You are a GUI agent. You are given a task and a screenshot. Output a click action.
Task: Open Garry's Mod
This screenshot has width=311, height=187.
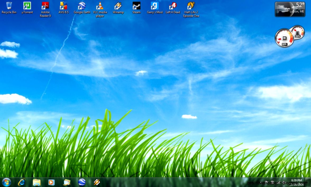(155, 6)
